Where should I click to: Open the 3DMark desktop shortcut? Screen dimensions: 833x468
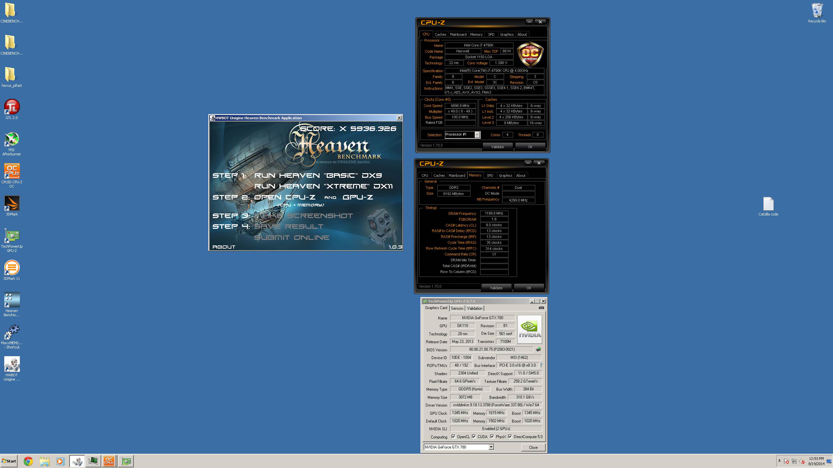click(x=12, y=206)
